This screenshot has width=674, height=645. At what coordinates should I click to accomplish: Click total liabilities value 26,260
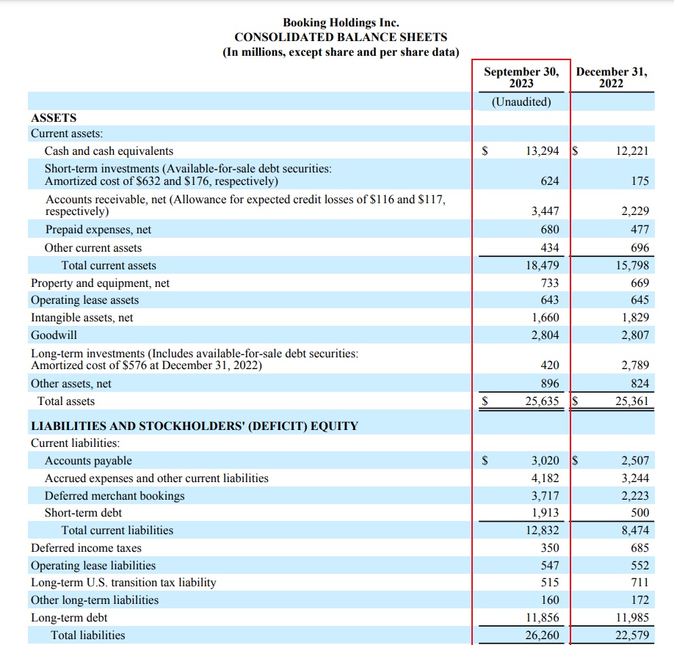[x=542, y=635]
